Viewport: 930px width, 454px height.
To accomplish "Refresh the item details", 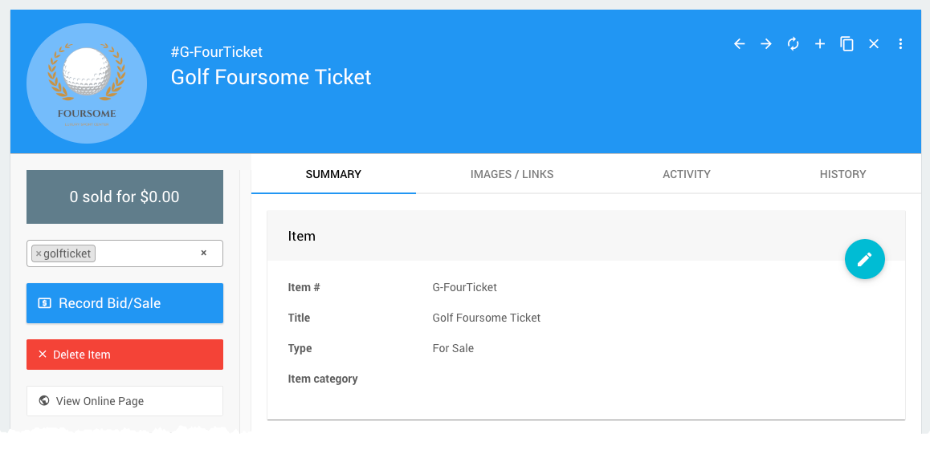I will [793, 44].
